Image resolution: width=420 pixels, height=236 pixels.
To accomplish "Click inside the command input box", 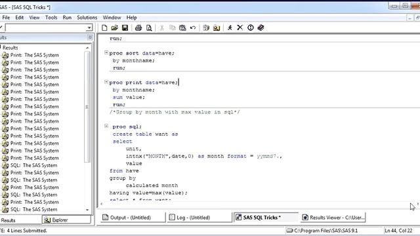I will (46, 28).
